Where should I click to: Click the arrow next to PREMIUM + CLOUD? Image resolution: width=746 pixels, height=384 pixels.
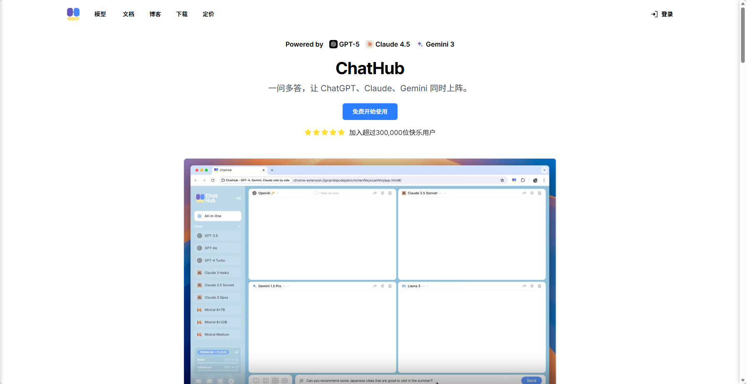point(236,352)
